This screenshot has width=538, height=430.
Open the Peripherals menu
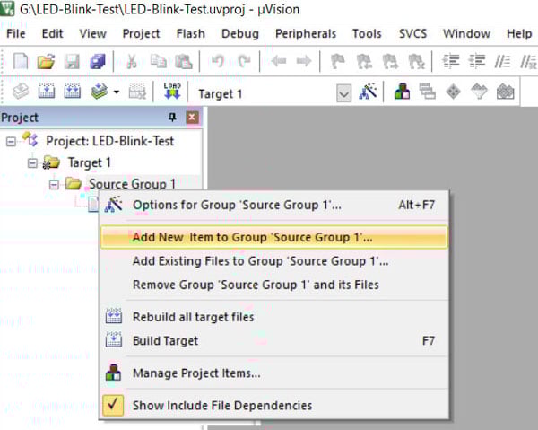306,33
